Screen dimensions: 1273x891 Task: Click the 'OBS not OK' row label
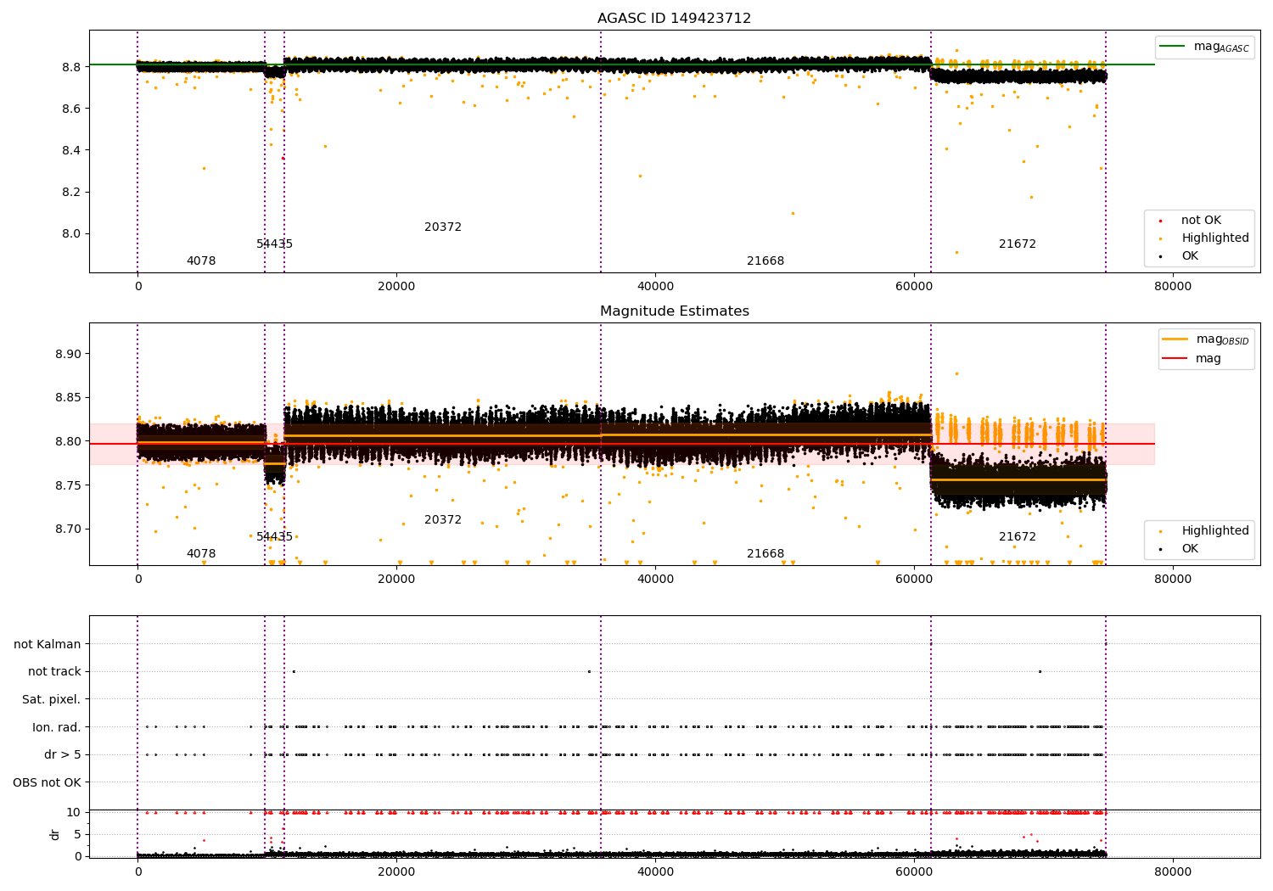pos(48,783)
